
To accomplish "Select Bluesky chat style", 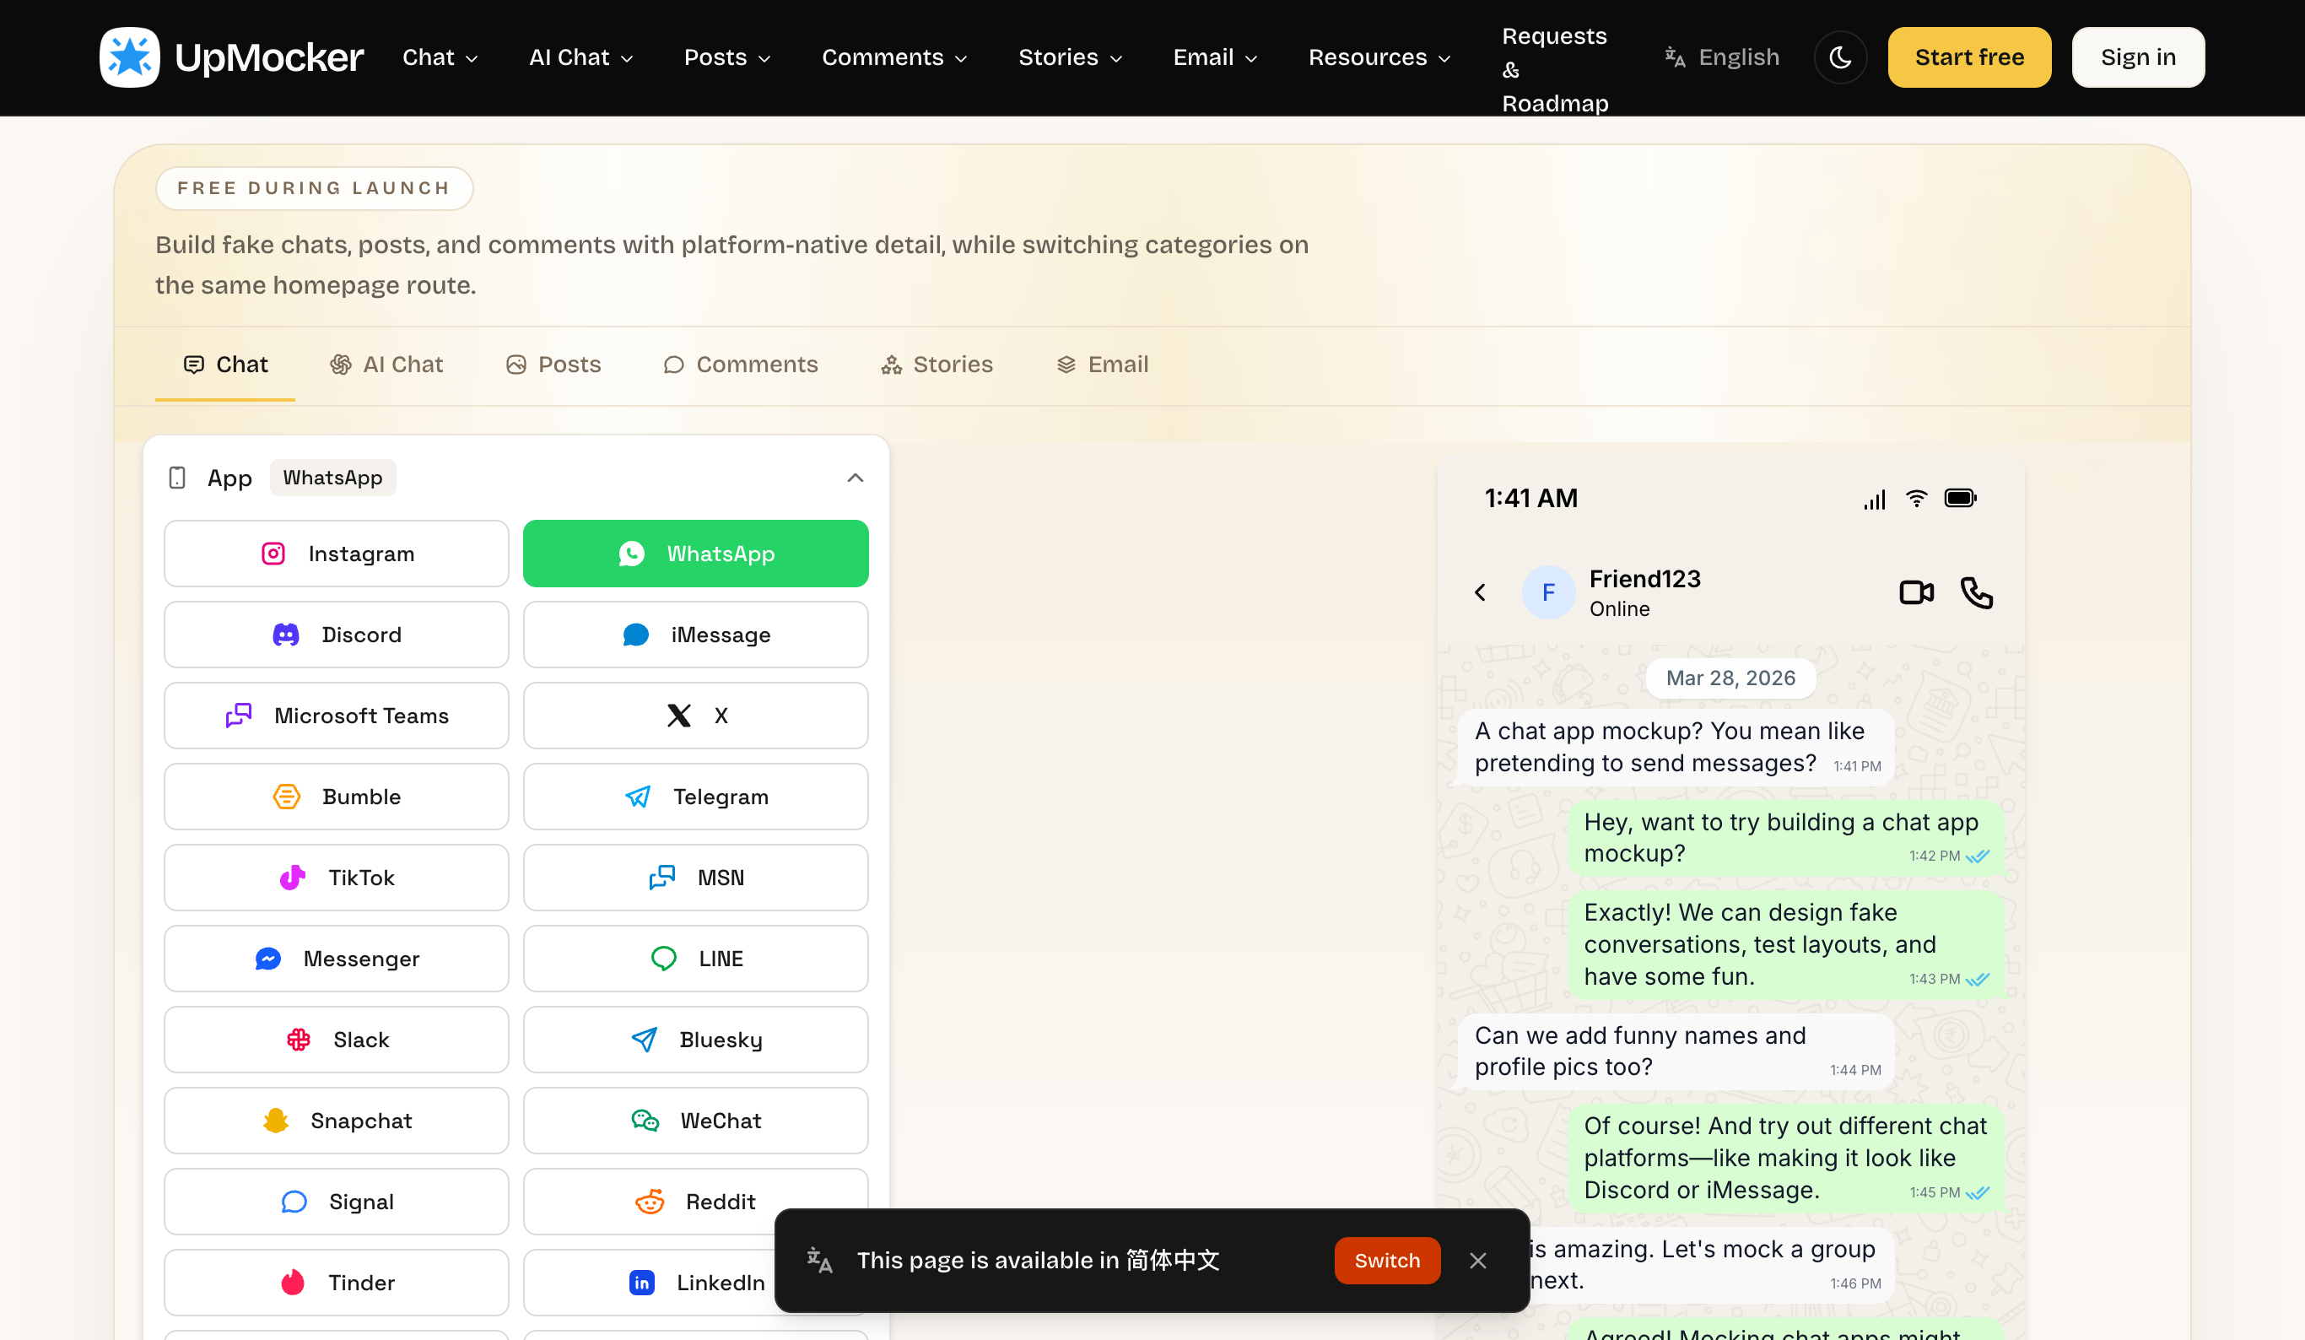I will (695, 1040).
